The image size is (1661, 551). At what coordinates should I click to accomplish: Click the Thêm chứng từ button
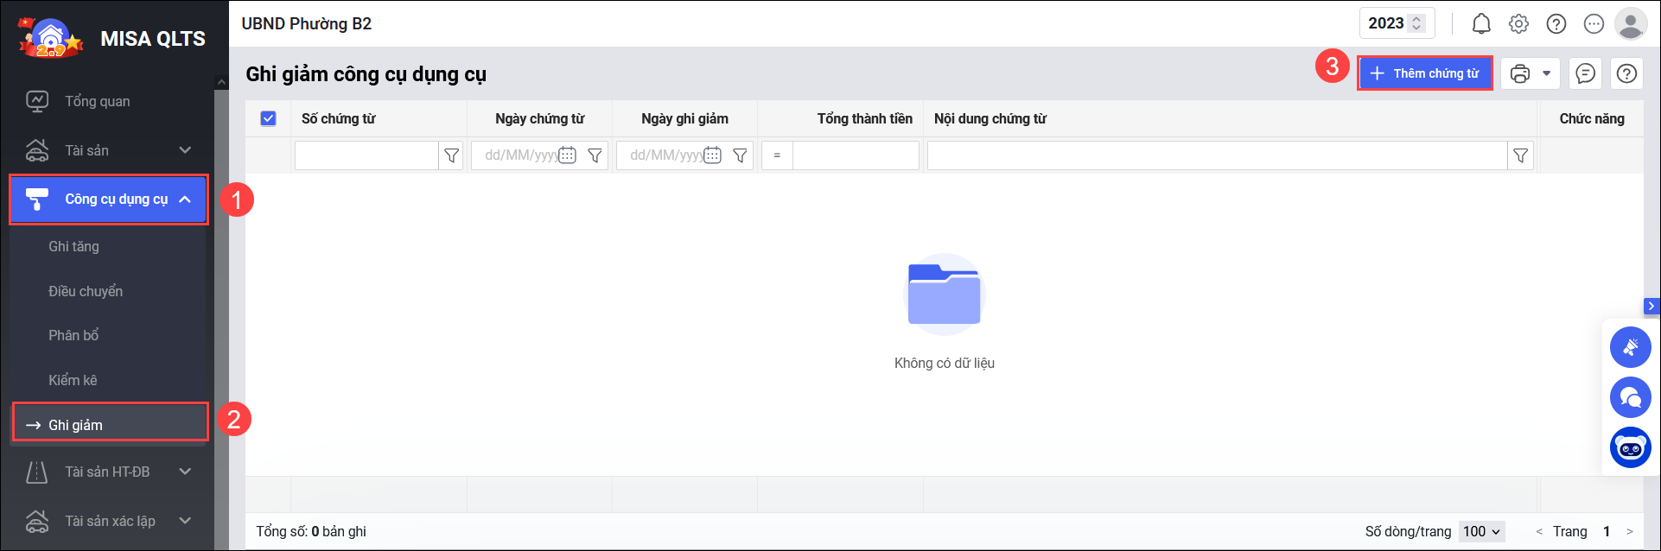click(x=1424, y=74)
